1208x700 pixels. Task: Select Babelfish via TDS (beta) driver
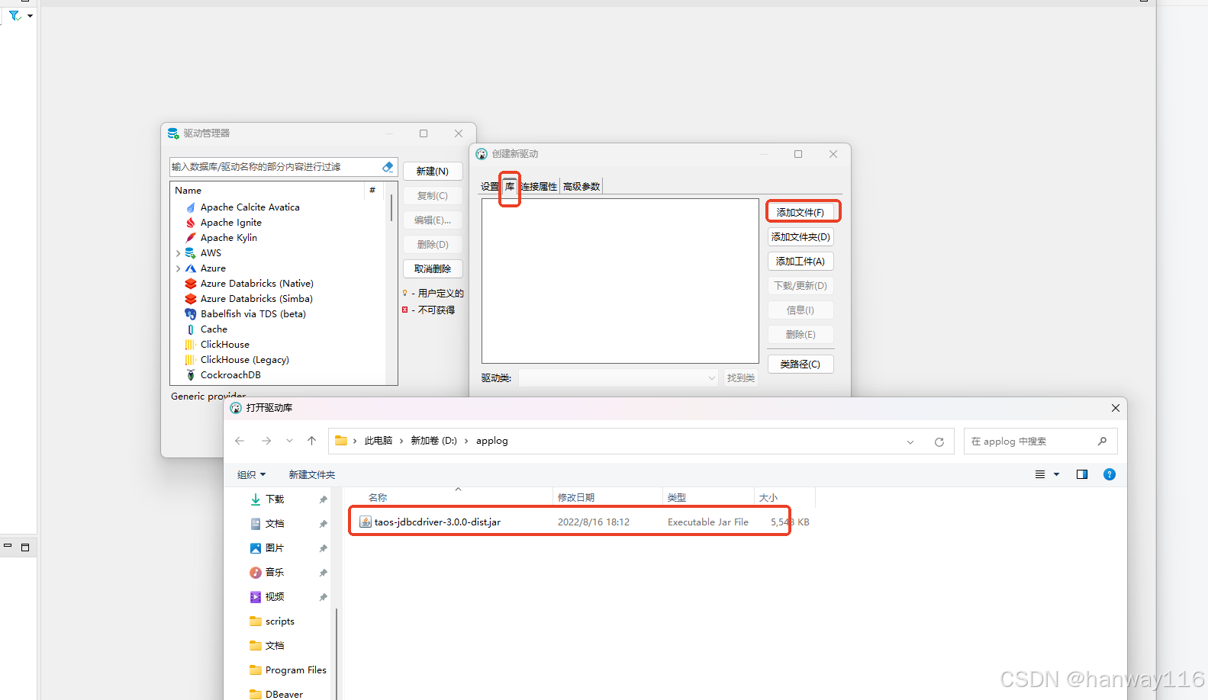(253, 314)
